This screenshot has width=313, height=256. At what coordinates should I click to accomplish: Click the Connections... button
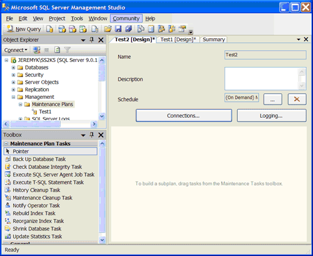[184, 115]
